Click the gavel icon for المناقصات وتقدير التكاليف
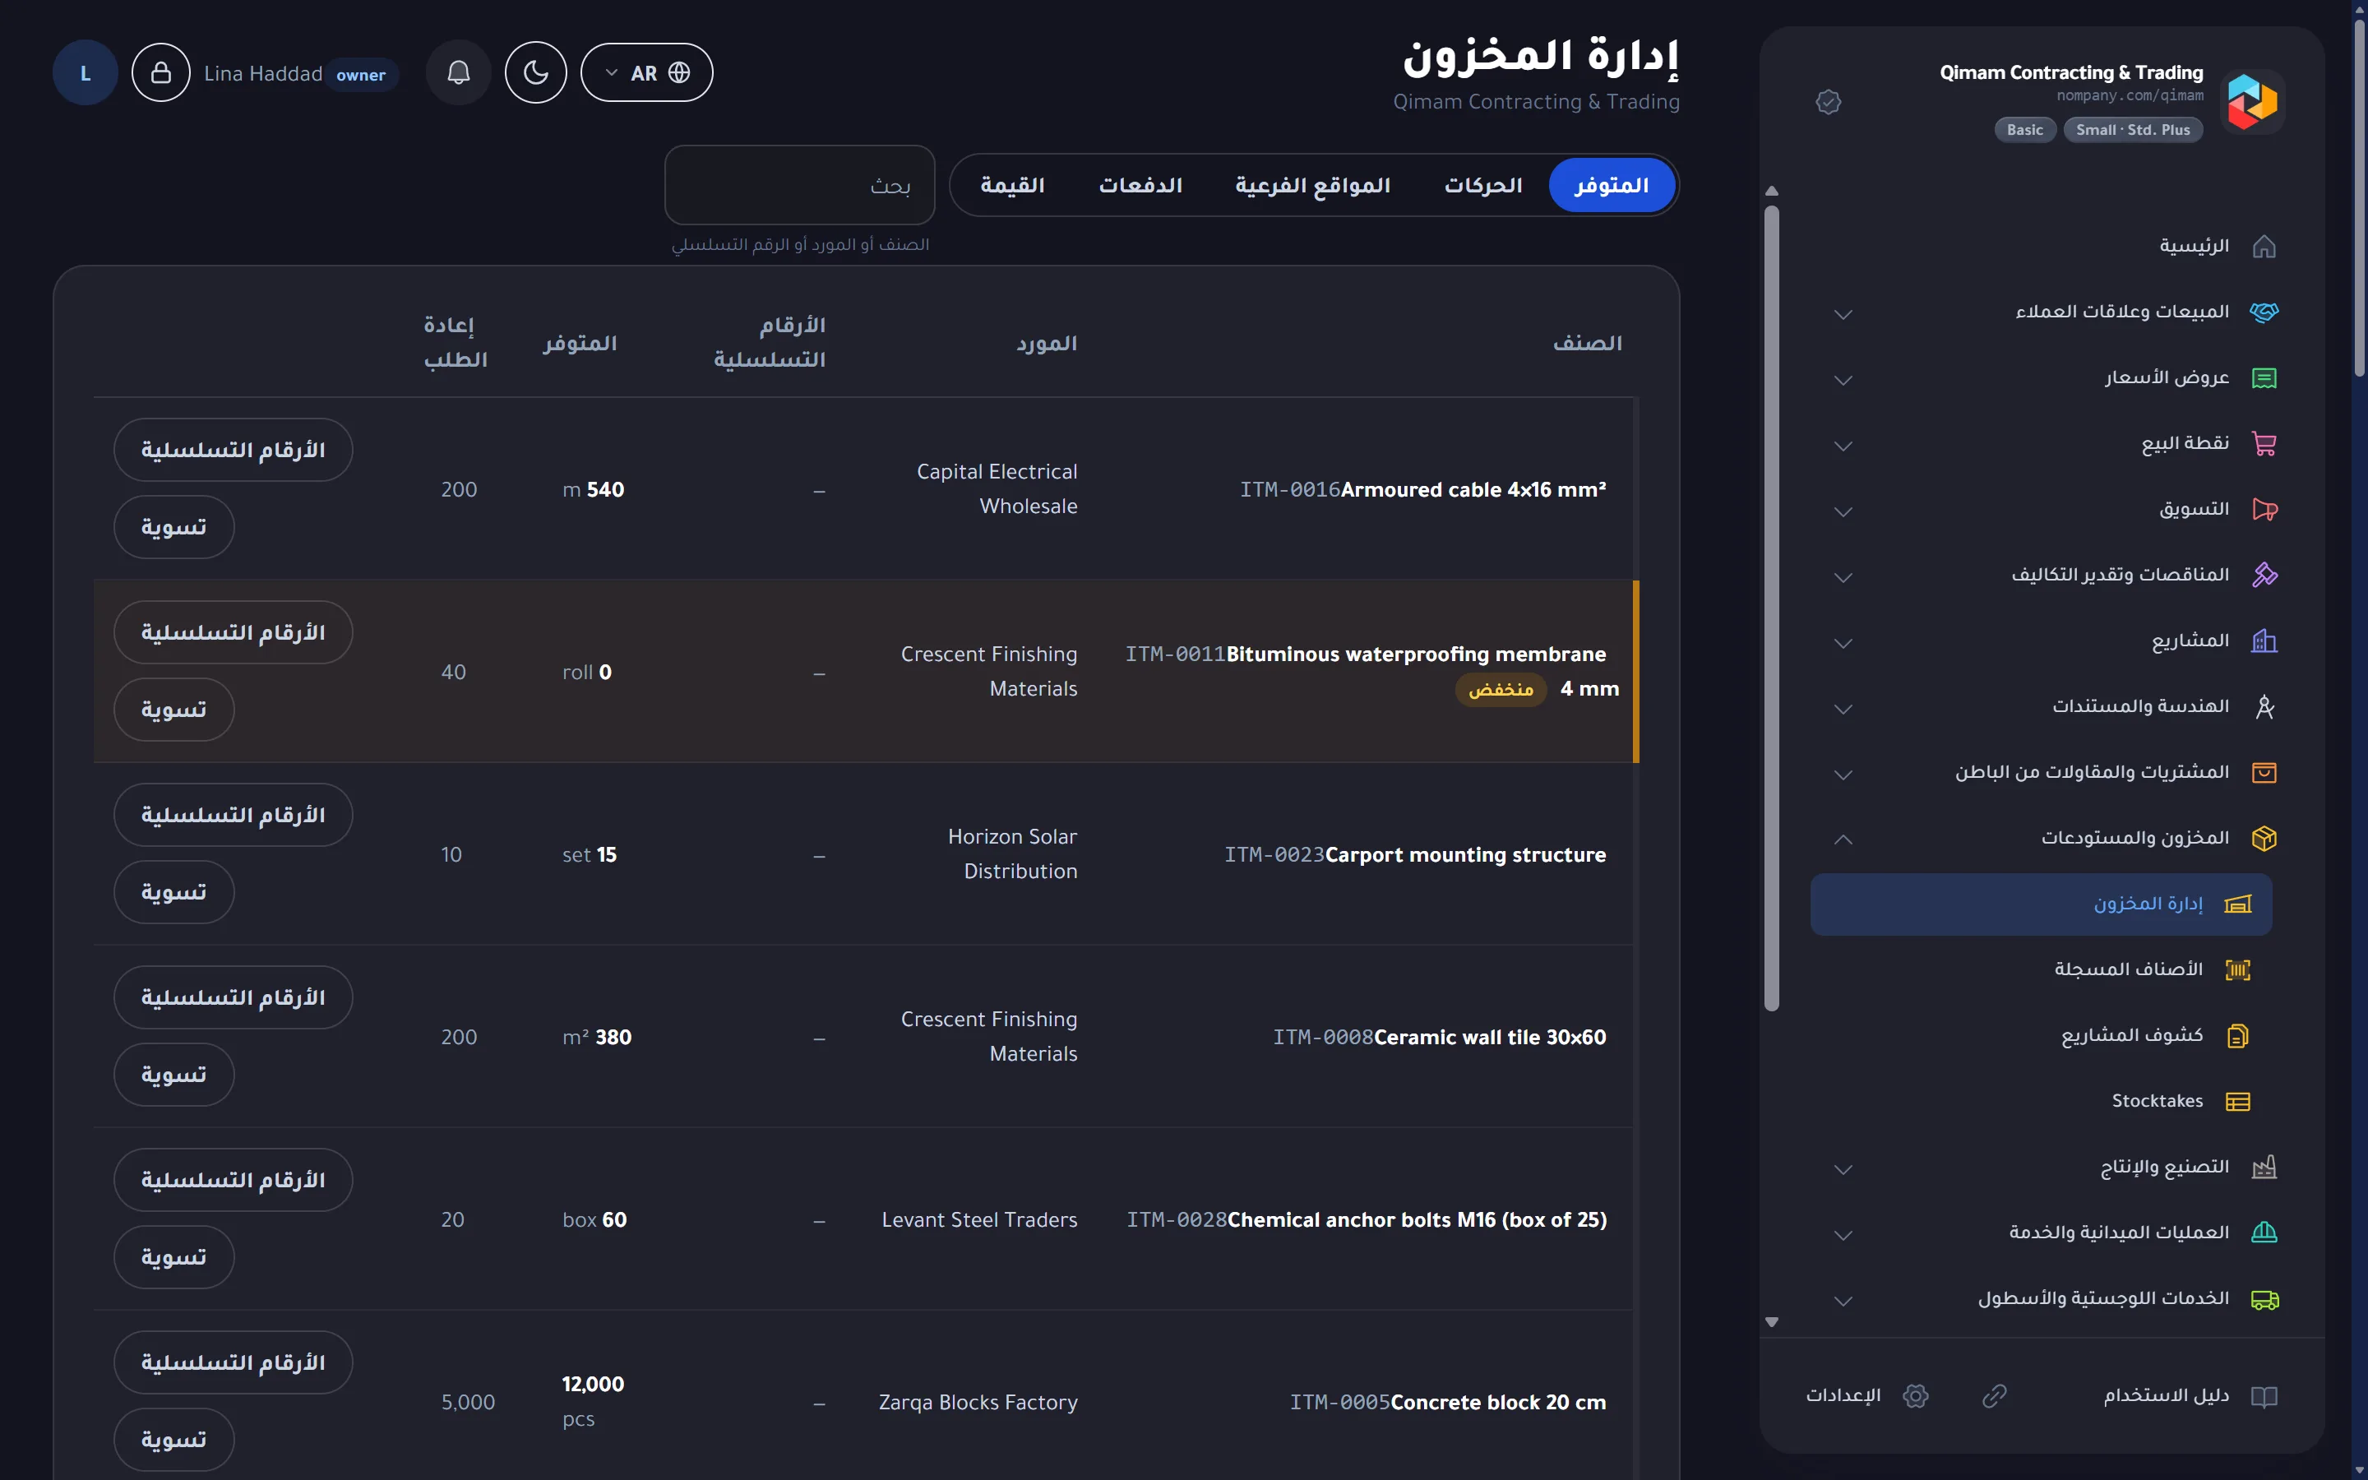This screenshot has width=2368, height=1480. tap(2264, 575)
